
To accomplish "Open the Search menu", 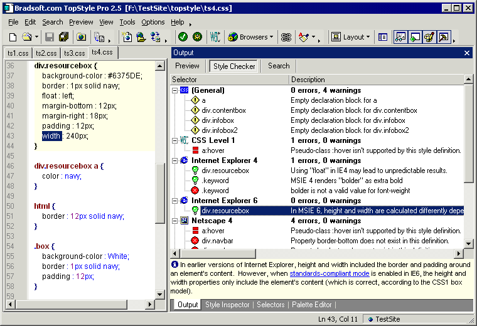I will click(x=52, y=22).
